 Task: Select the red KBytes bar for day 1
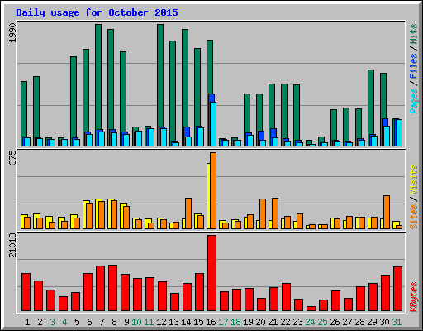(x=26, y=292)
